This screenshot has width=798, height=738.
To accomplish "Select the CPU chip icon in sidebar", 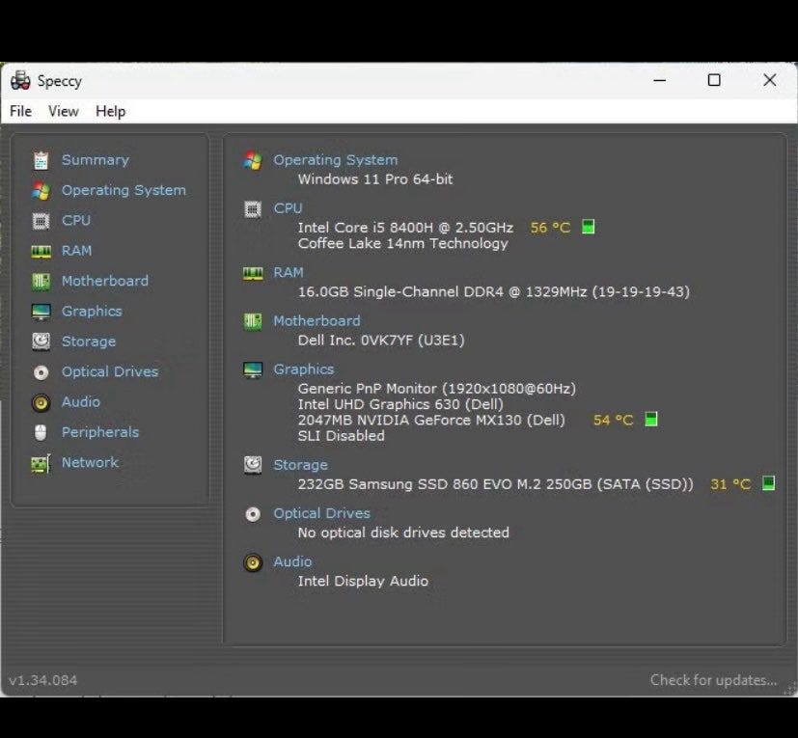I will pyautogui.click(x=41, y=221).
